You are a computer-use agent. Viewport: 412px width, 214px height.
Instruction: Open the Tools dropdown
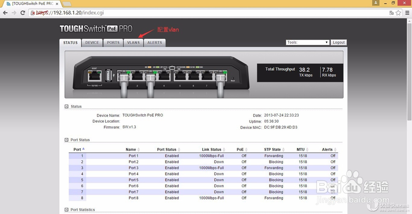click(308, 42)
